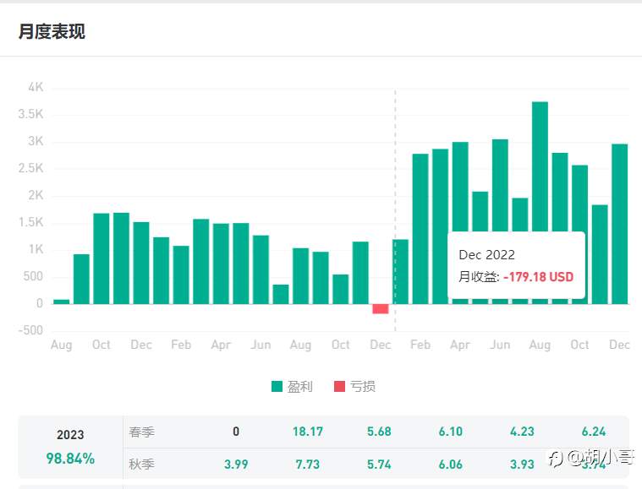This screenshot has height=489, width=642.
Task: Click the 1.5K y-axis label
Action: click(x=30, y=222)
